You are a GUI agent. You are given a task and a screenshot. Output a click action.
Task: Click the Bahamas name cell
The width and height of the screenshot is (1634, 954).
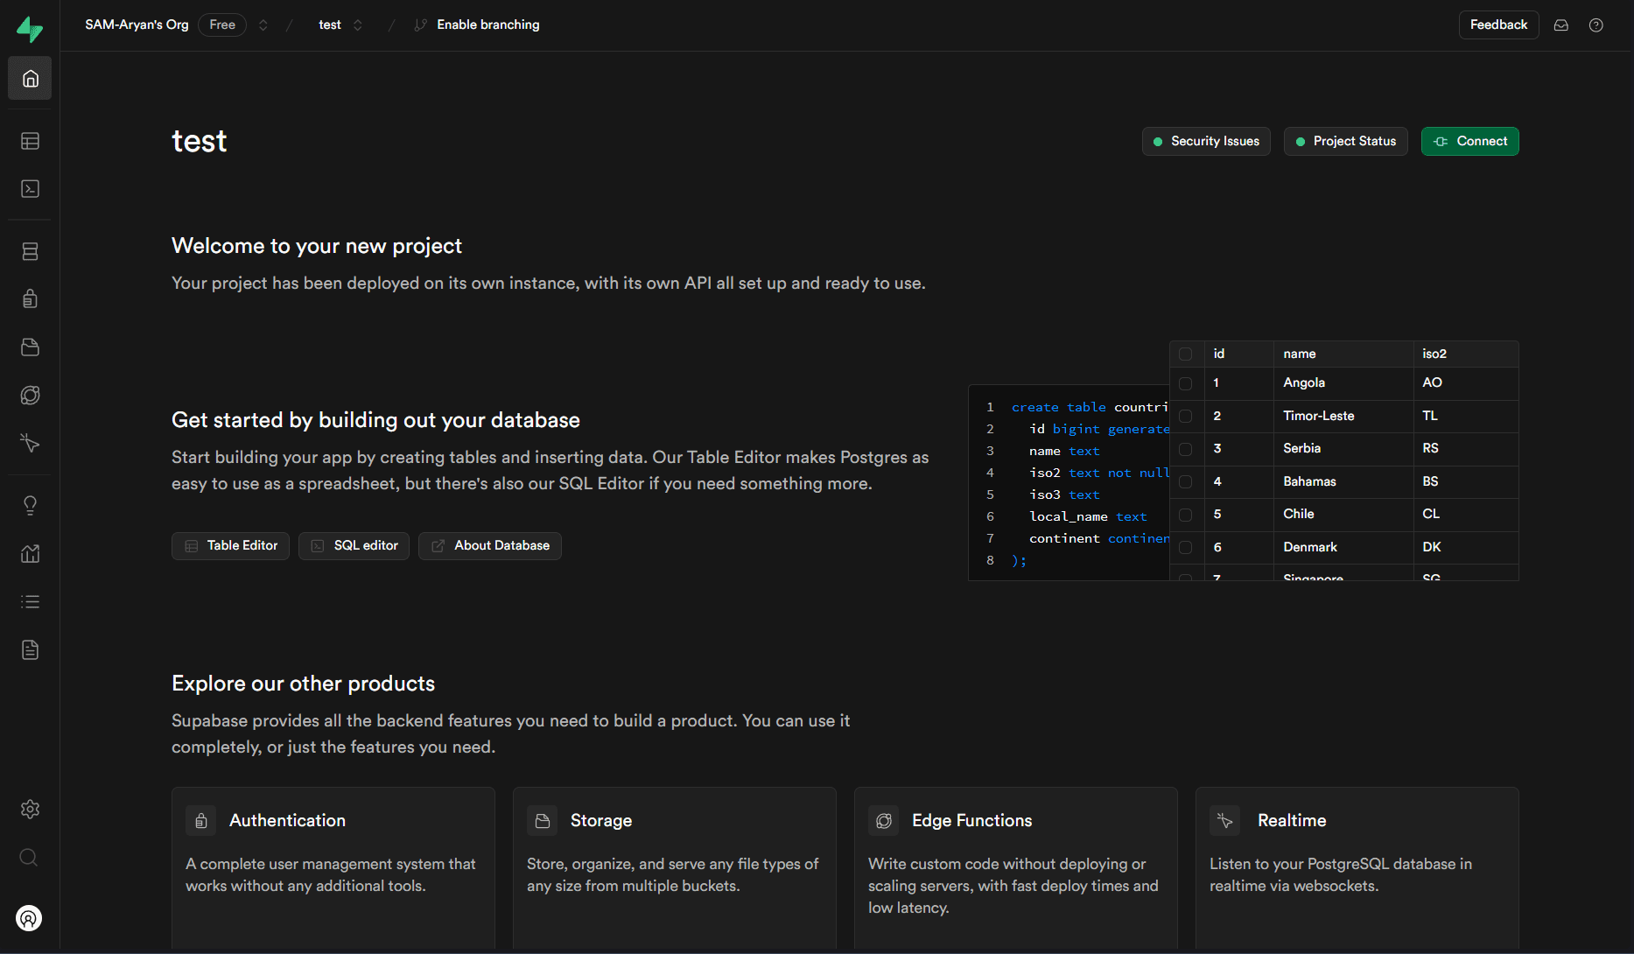pos(1343,482)
